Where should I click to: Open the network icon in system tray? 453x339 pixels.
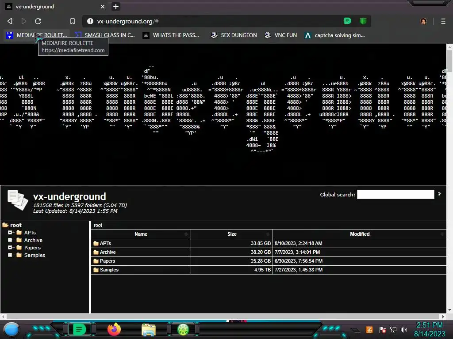pos(393,329)
